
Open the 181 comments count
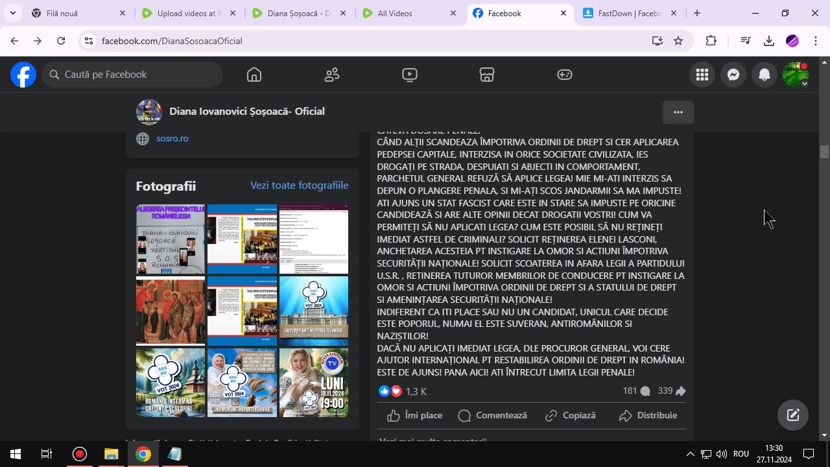(636, 391)
